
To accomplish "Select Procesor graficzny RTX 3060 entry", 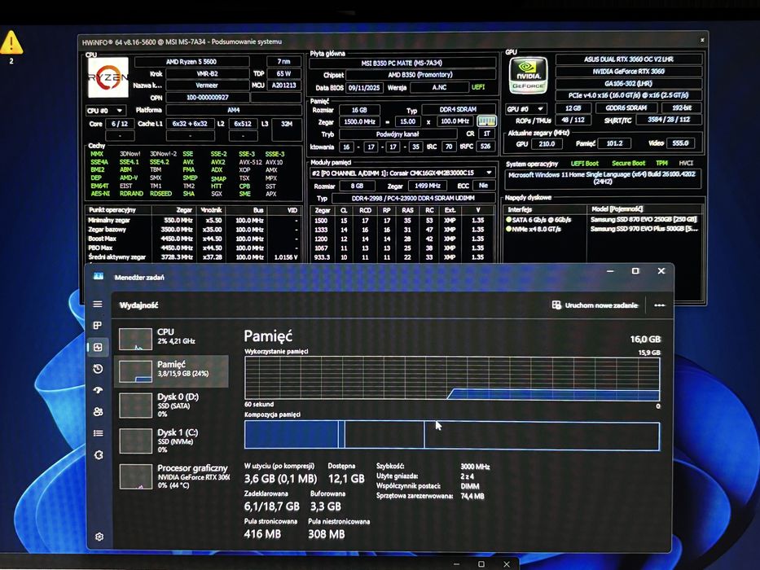I will click(173, 476).
